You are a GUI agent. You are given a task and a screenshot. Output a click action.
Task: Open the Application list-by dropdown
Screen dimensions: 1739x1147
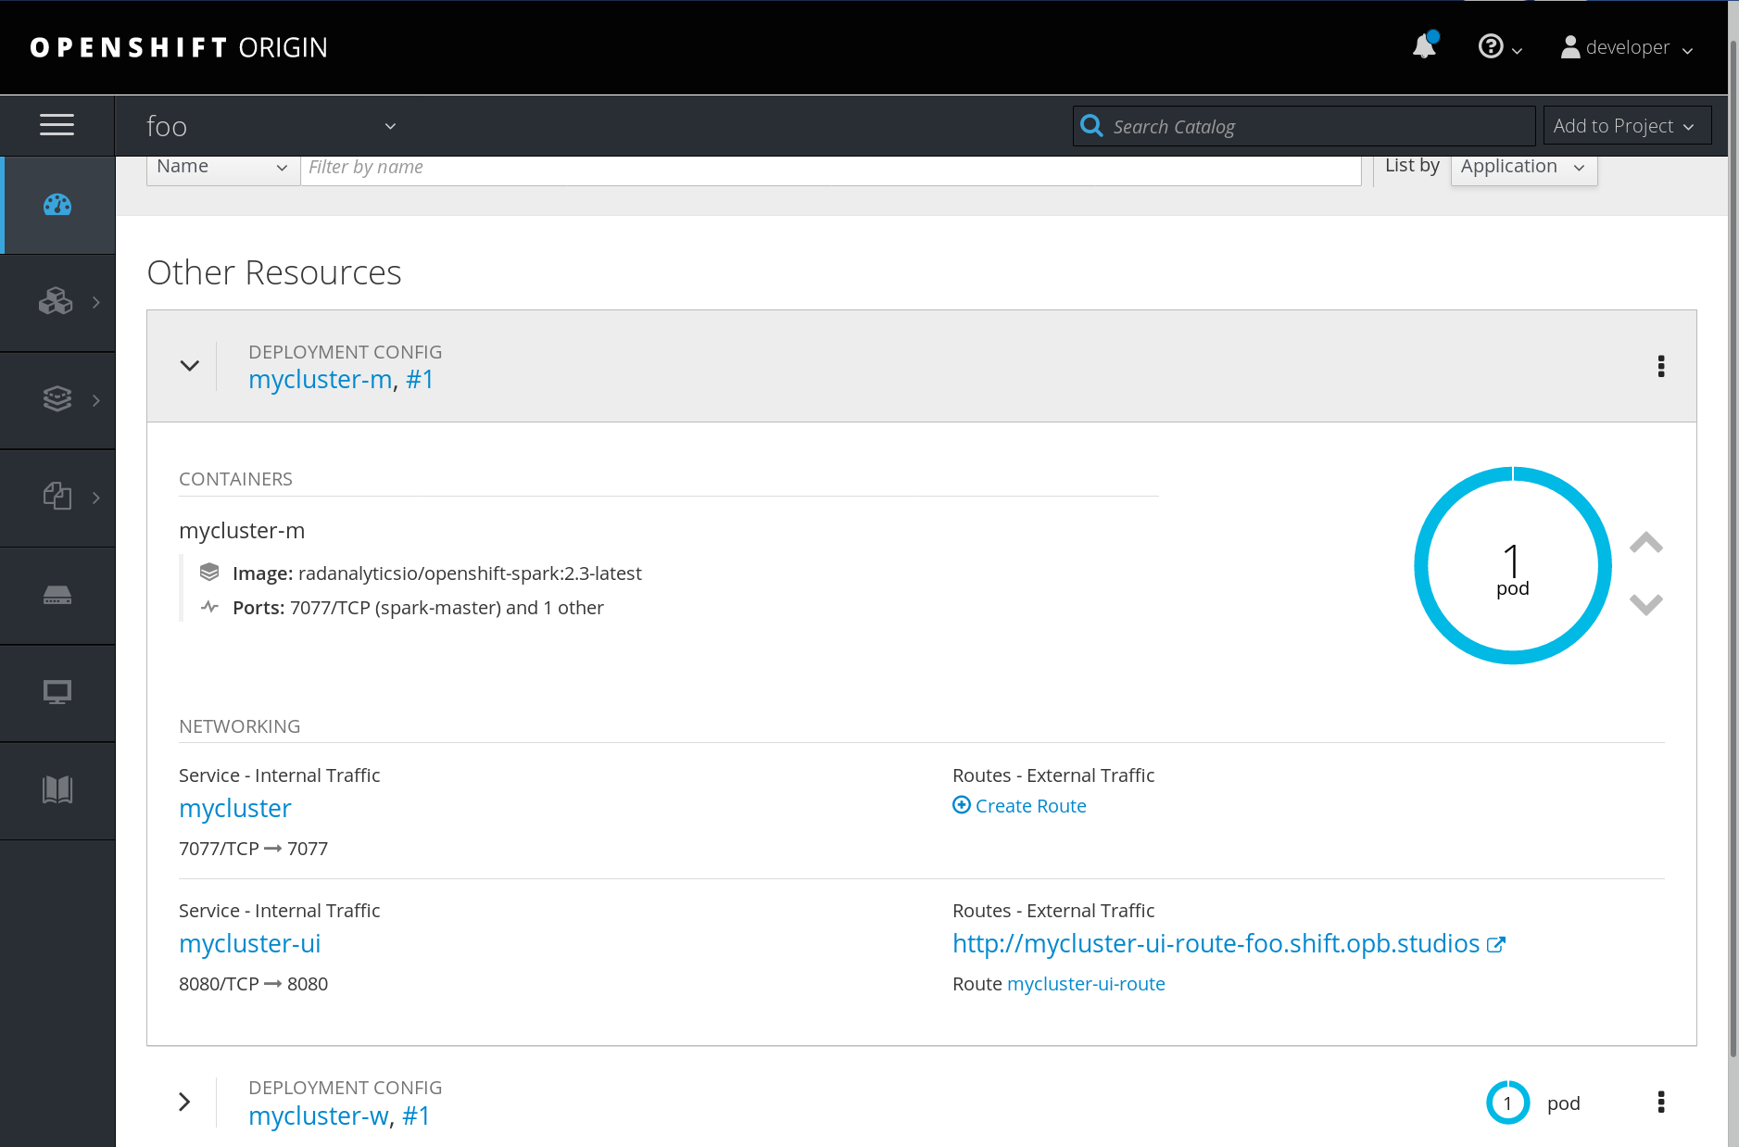1522,167
